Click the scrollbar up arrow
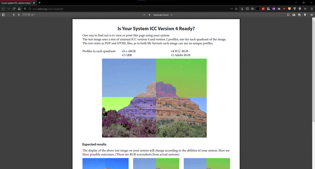 click(x=313, y=19)
